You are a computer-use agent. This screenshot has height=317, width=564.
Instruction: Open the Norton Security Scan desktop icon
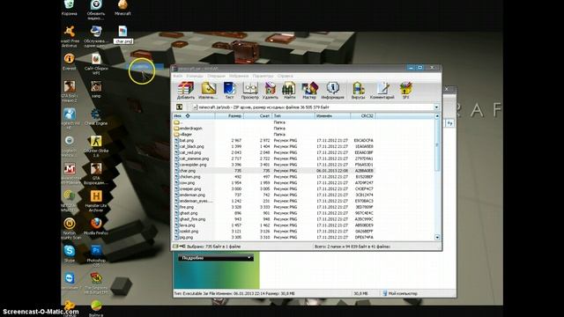click(70, 229)
